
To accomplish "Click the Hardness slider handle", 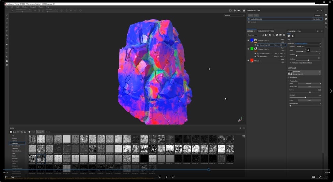I will 308,60.
